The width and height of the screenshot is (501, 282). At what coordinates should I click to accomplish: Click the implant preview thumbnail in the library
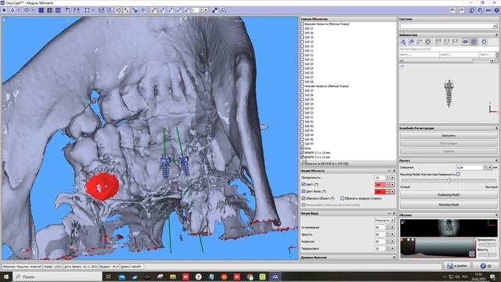tap(449, 93)
